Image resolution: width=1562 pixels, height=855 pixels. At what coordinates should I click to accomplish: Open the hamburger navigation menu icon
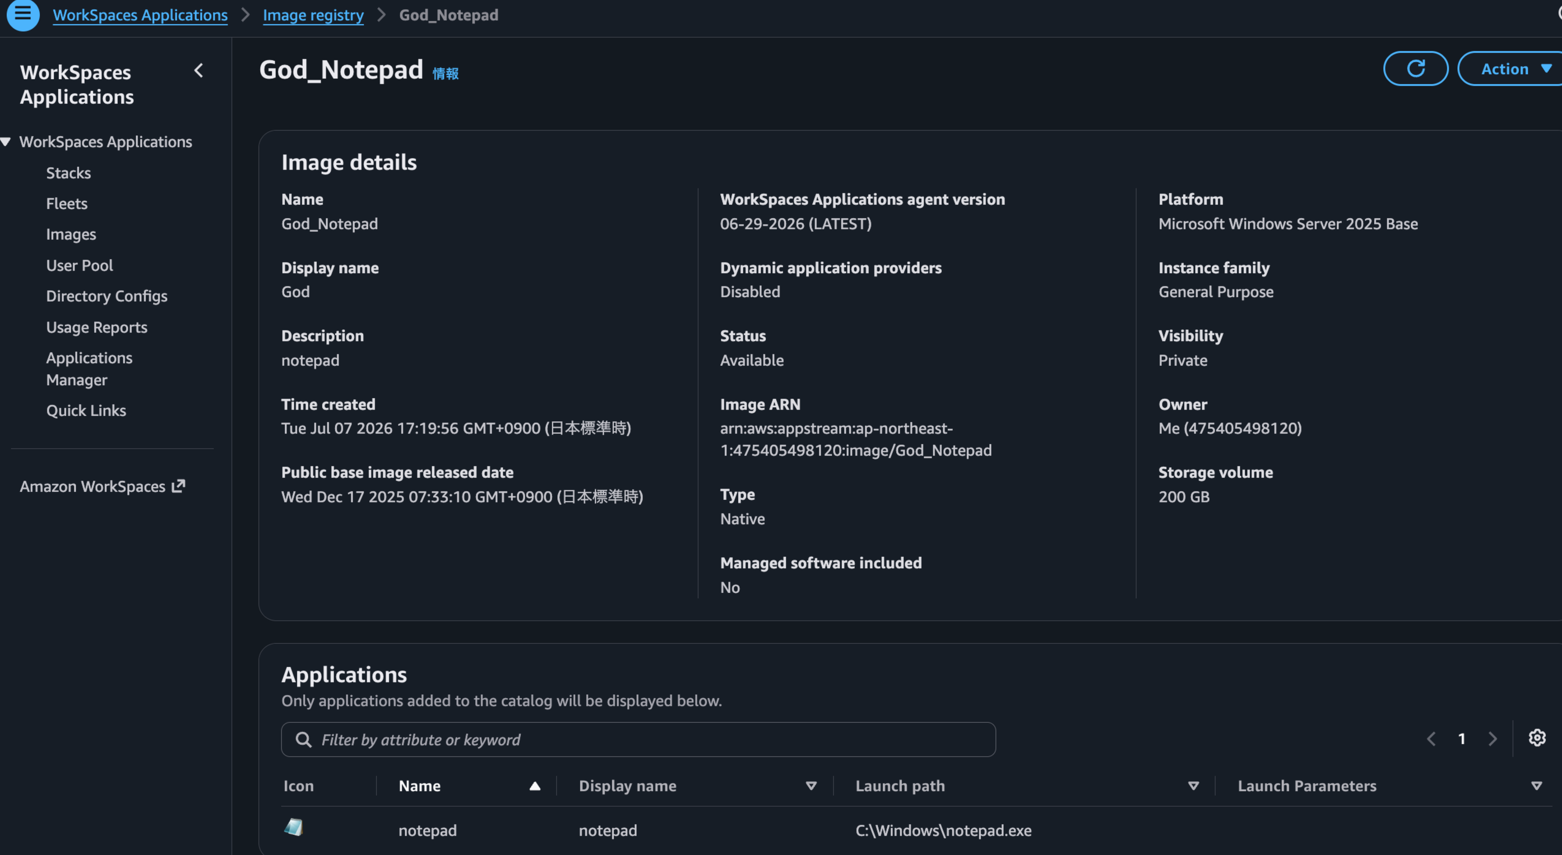point(23,13)
